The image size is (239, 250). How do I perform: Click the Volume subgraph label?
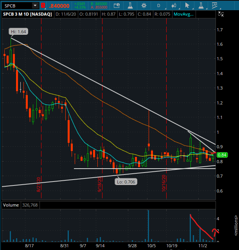[11, 205]
